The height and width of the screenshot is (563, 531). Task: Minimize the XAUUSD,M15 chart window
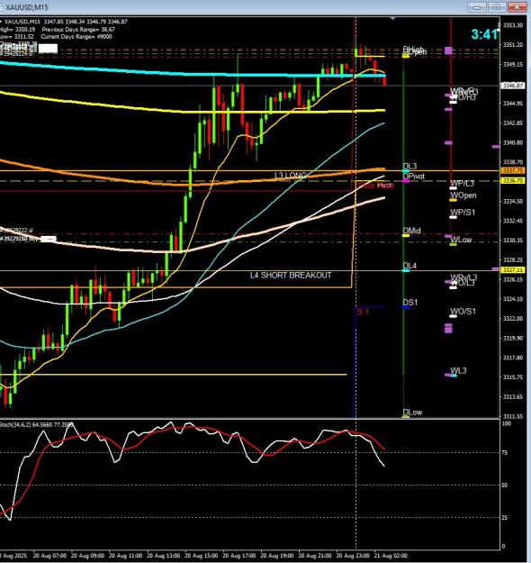[x=477, y=7]
